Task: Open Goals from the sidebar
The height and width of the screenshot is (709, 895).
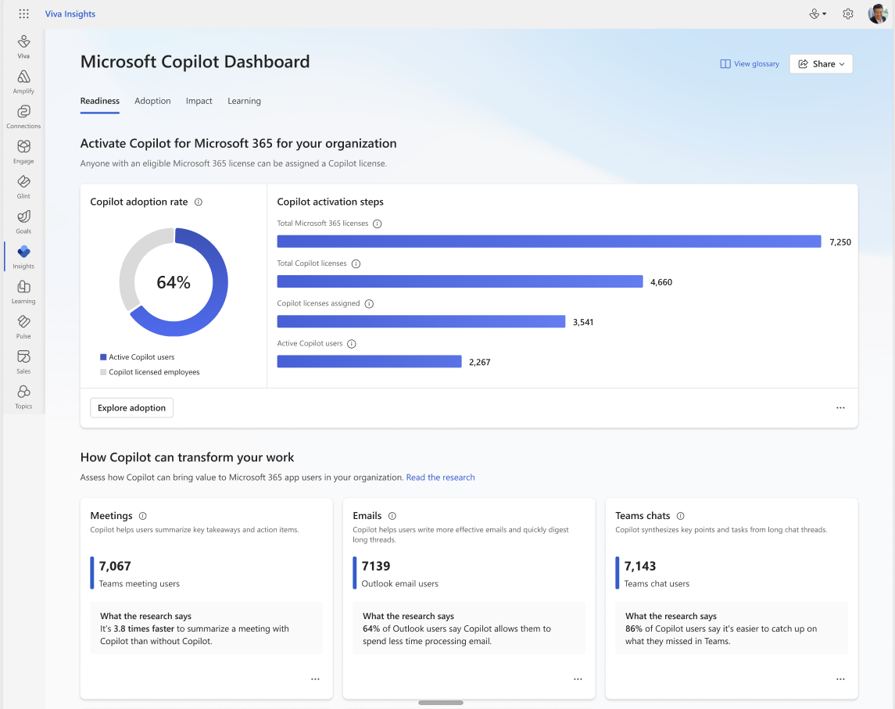Action: click(x=23, y=222)
